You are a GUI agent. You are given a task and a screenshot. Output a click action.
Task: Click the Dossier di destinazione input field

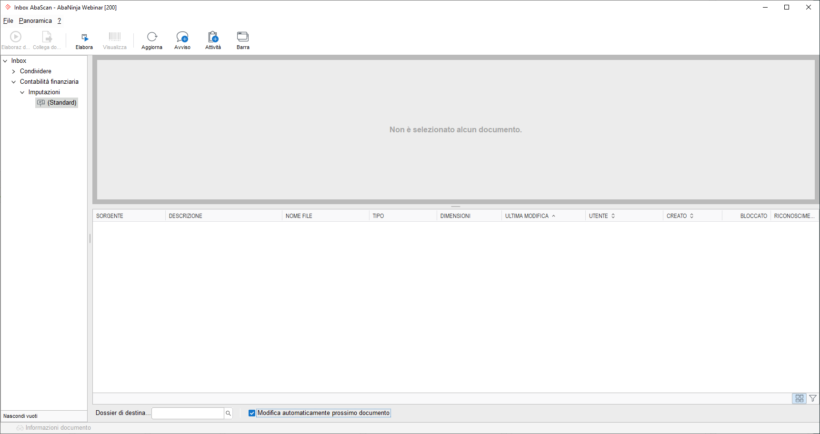click(x=188, y=413)
